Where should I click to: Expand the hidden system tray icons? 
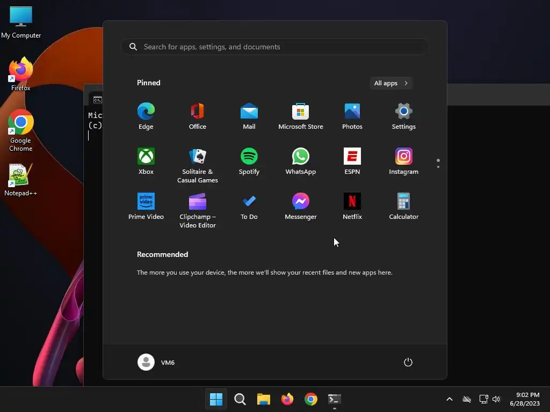450,399
